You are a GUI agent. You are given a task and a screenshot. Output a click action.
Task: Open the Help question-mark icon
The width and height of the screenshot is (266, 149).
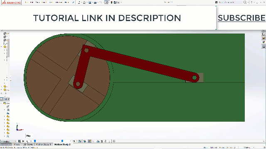pyautogui.click(x=251, y=2)
